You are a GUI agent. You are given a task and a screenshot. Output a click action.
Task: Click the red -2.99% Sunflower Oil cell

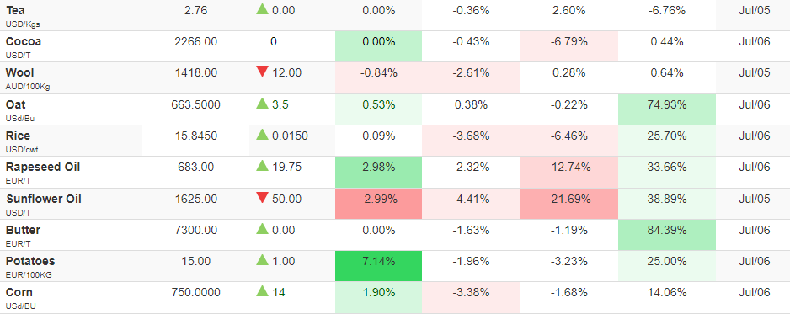pos(378,203)
